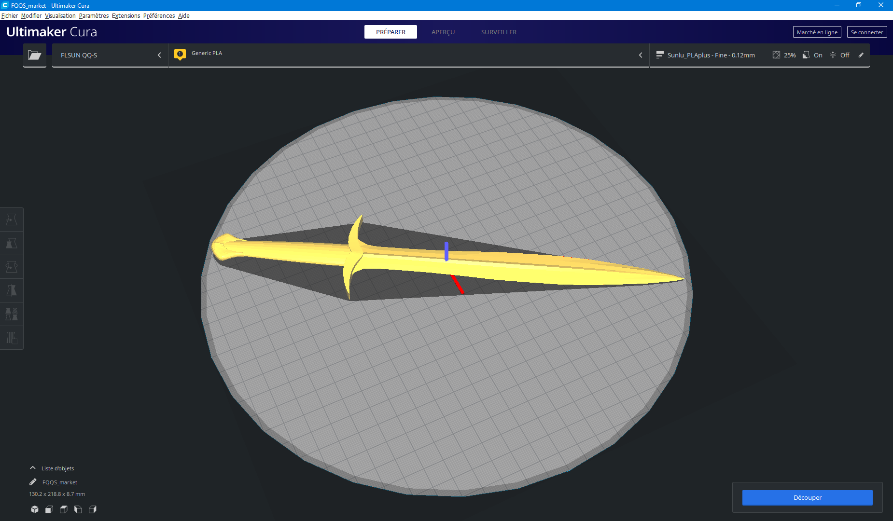This screenshot has height=521, width=893.
Task: Select the Mirror tool
Action: tap(12, 290)
